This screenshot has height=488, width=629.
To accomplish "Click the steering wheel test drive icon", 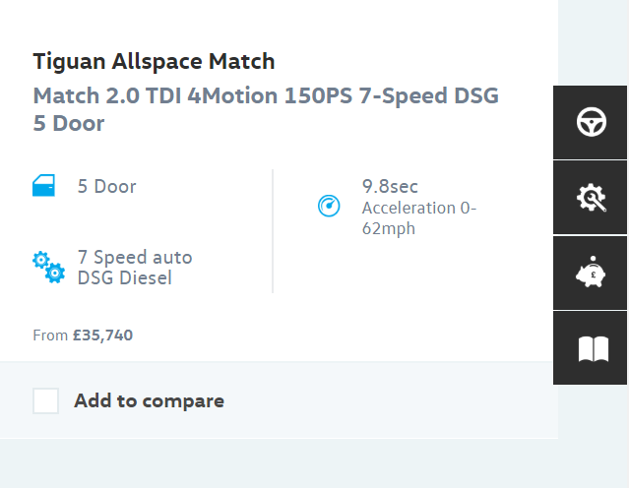I will point(591,123).
